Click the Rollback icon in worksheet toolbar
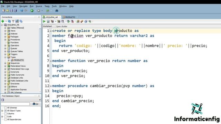The width and height of the screenshot is (221, 124). tap(72, 21)
